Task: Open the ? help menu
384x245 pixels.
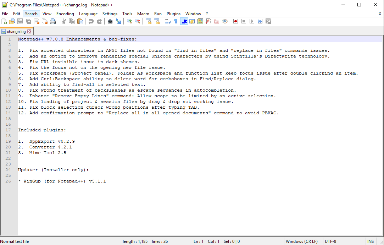Action: click(207, 14)
